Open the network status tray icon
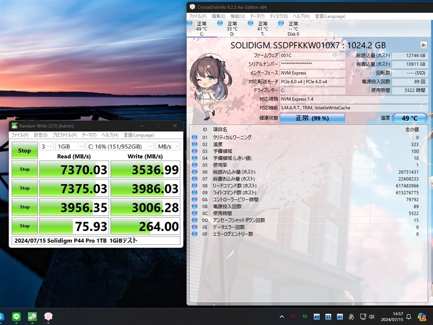This screenshot has width=433, height=325. [x=363, y=317]
